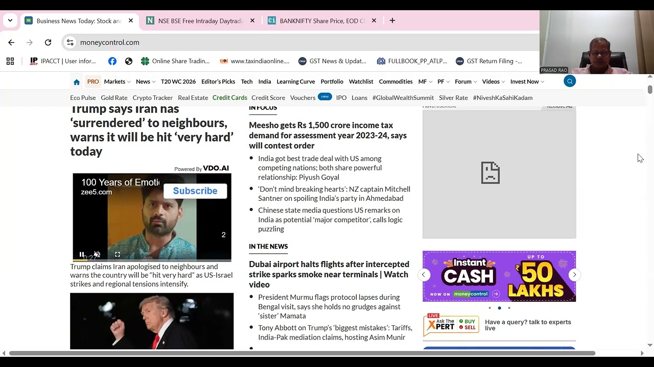Seek on the video ad progress bar

152,260
